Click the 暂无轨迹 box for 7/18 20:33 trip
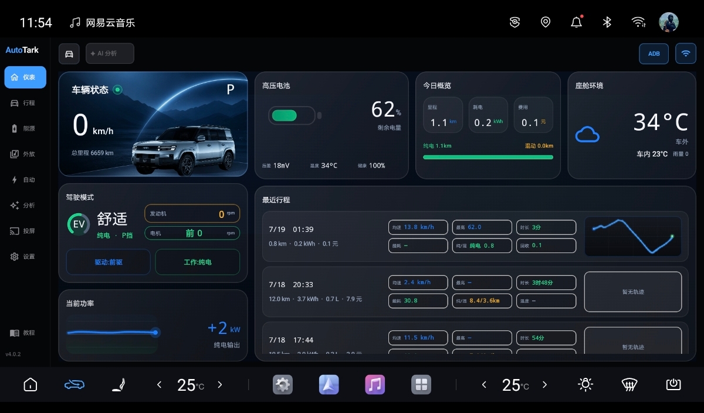704x413 pixels. [632, 292]
